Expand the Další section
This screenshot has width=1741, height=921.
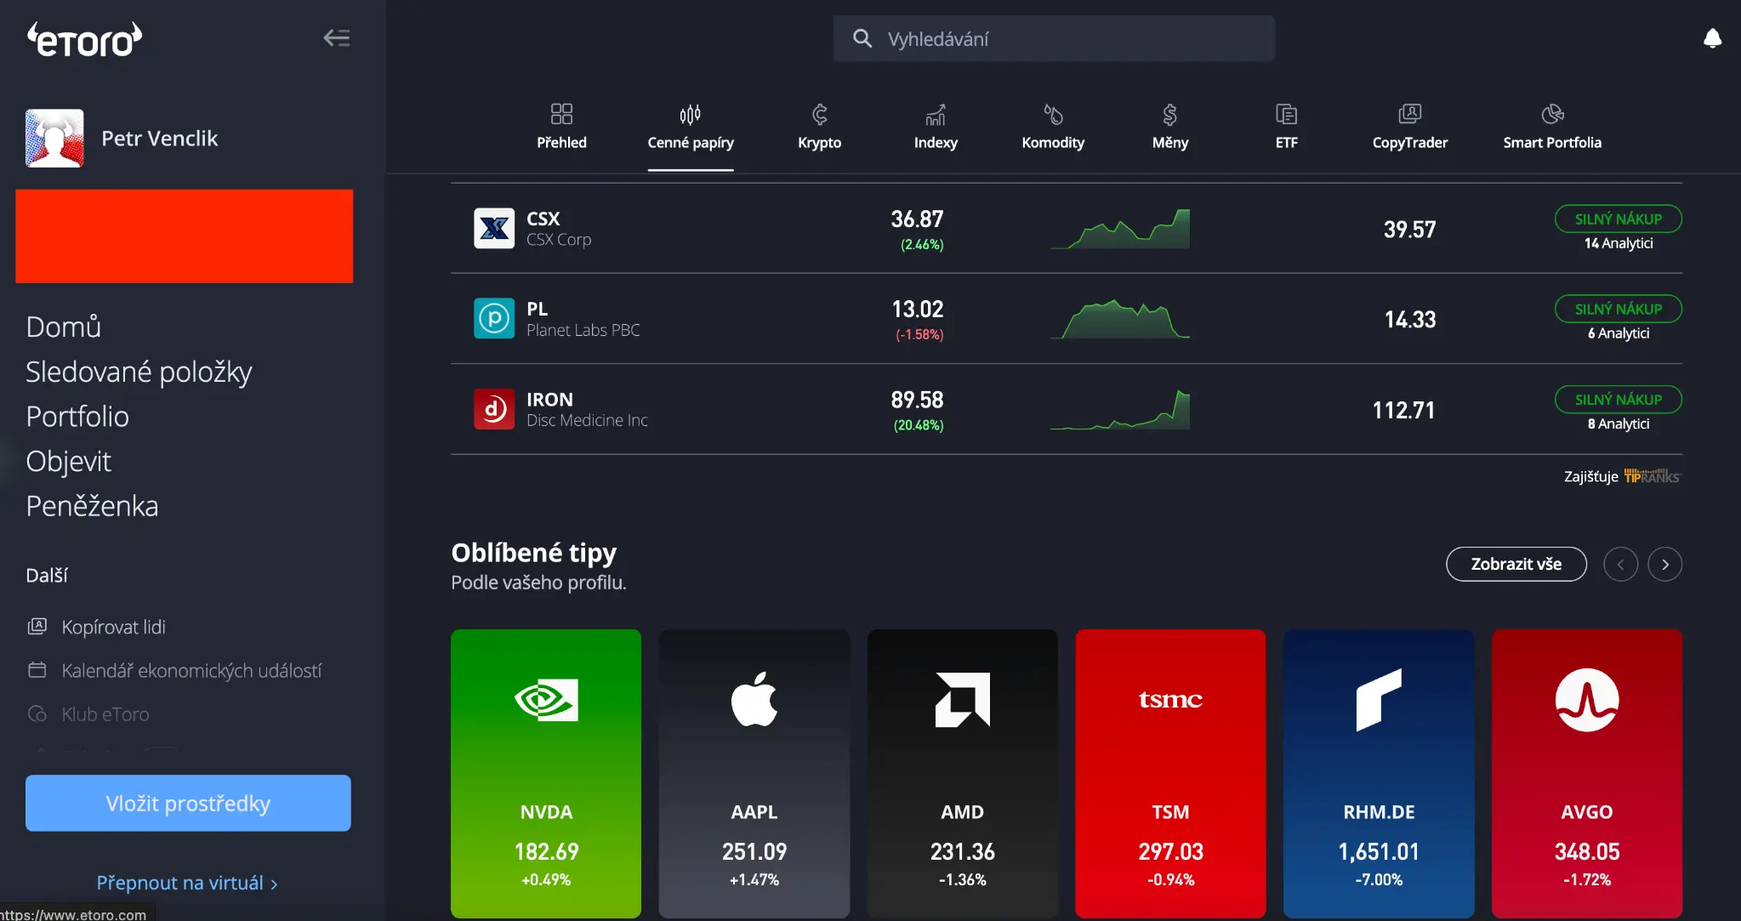click(x=47, y=575)
